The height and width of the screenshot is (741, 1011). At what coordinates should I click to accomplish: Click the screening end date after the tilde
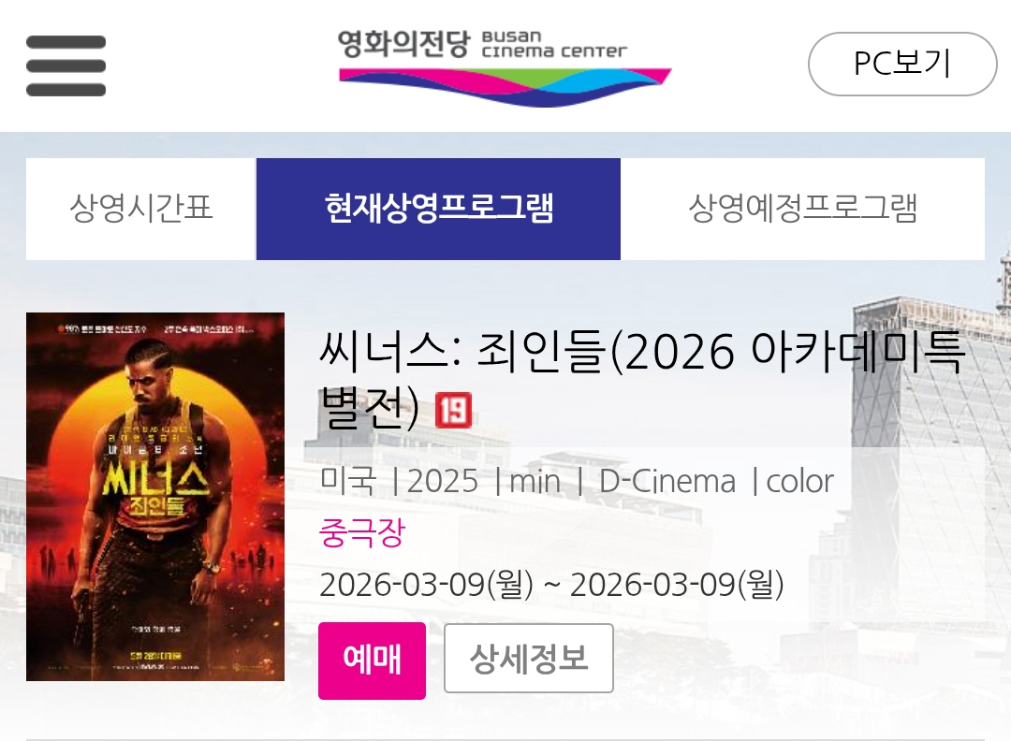coord(677,585)
